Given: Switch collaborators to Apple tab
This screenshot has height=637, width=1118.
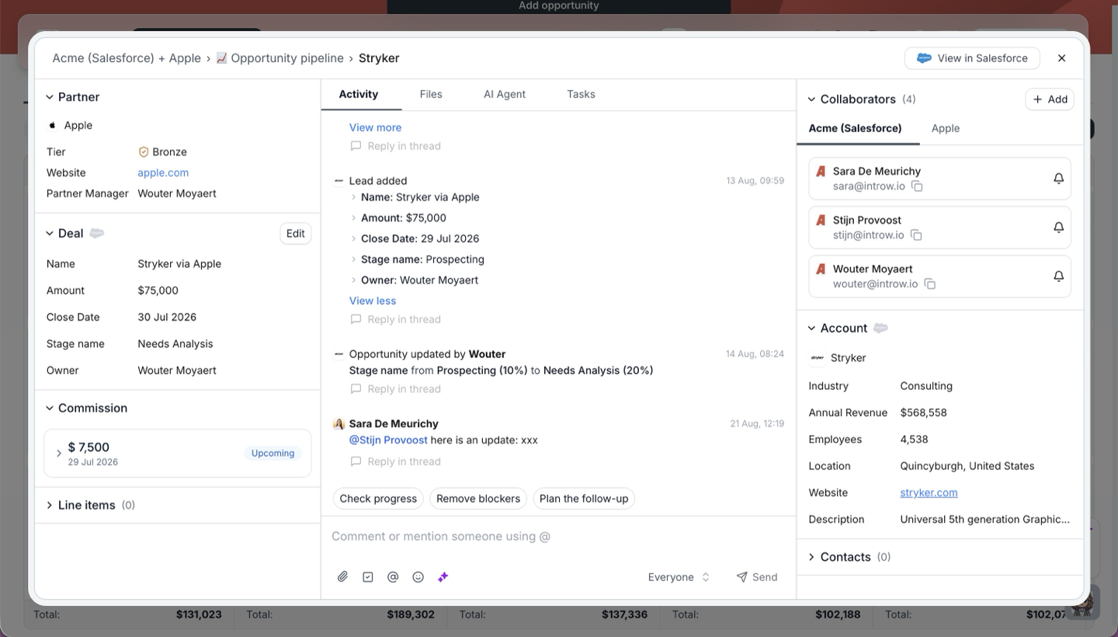Looking at the screenshot, I should (x=946, y=128).
